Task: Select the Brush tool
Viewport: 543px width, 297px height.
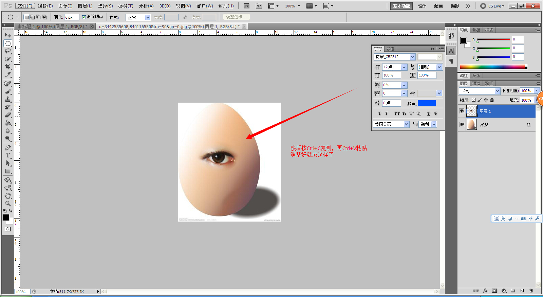Action: coord(8,91)
